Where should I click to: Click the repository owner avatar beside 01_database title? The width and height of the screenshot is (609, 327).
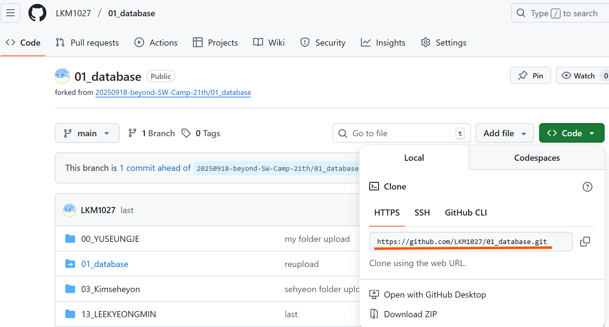click(62, 76)
